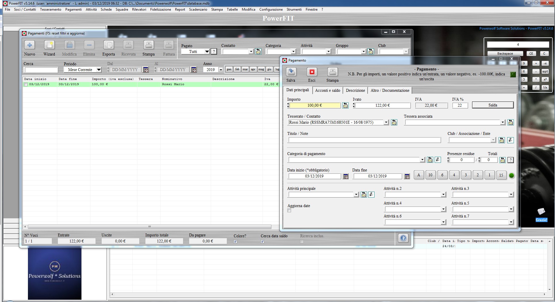Screen dimensions: 555x302
Task: Click the Salda button
Action: (x=493, y=105)
